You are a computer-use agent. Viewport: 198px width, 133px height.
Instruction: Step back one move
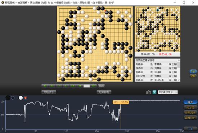(59, 86)
